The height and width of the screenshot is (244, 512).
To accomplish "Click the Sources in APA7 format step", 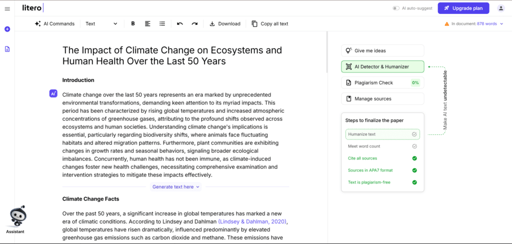I will pyautogui.click(x=382, y=170).
